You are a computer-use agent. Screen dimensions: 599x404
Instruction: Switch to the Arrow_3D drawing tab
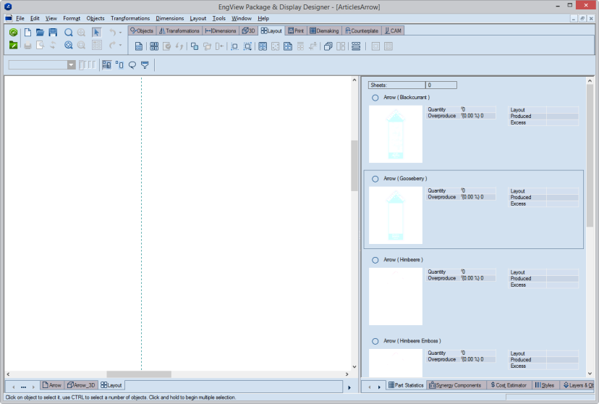pos(81,385)
